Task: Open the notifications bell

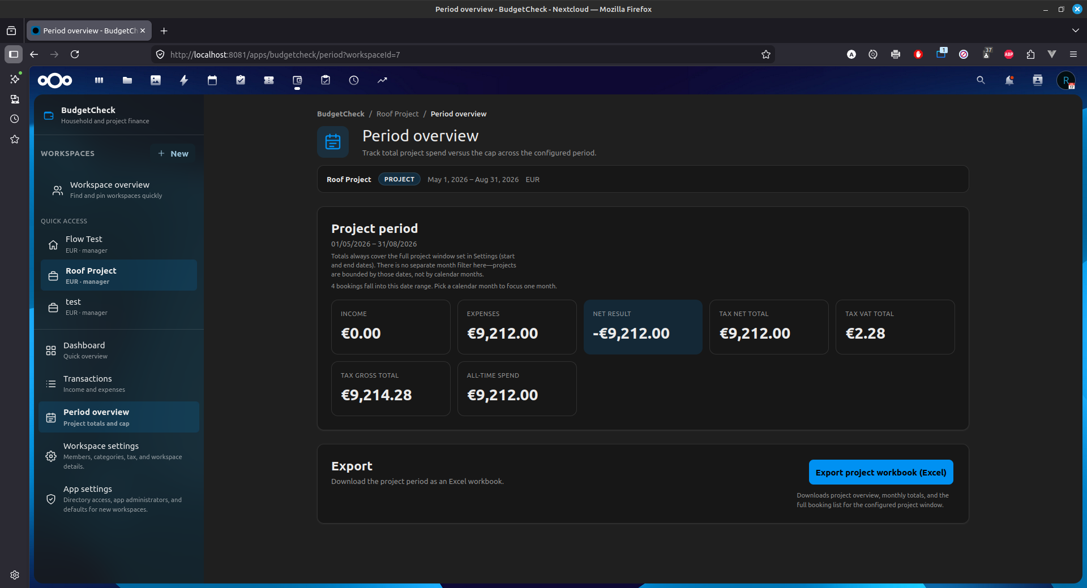Action: point(1009,80)
